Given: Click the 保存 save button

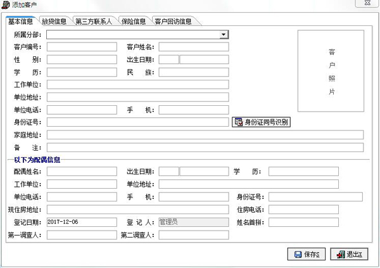Looking at the screenshot, I should [307, 254].
